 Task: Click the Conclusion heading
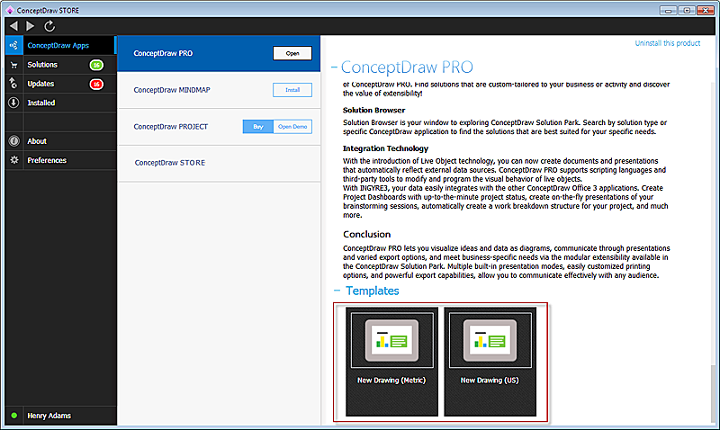(366, 234)
